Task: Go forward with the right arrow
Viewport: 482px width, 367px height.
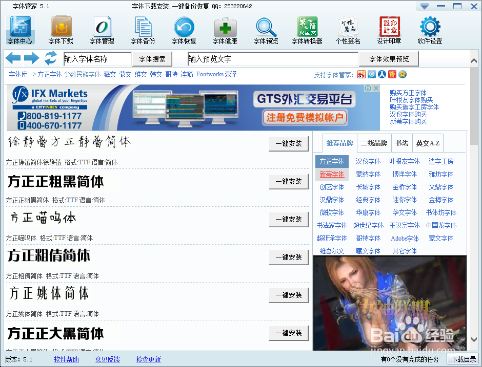Action: 32,58
